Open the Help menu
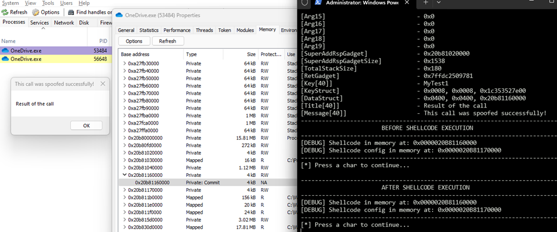Screen dimensions: 557x232 [x=84, y=3]
